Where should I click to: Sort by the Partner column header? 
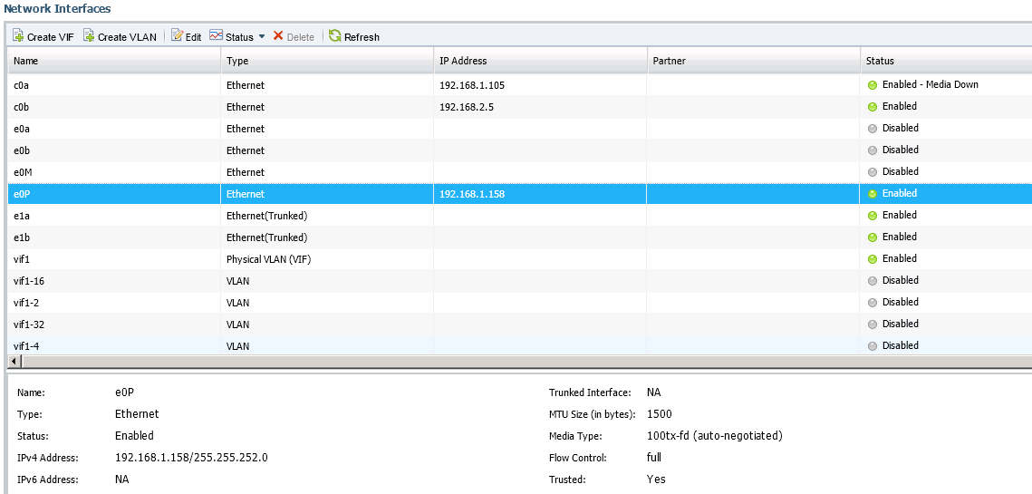click(x=754, y=61)
